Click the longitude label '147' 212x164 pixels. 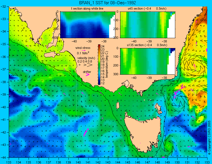pyautogui.click(x=148, y=162)
